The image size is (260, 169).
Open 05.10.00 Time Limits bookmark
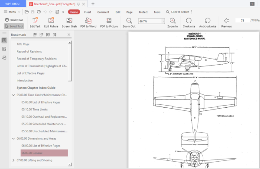coord(35,110)
